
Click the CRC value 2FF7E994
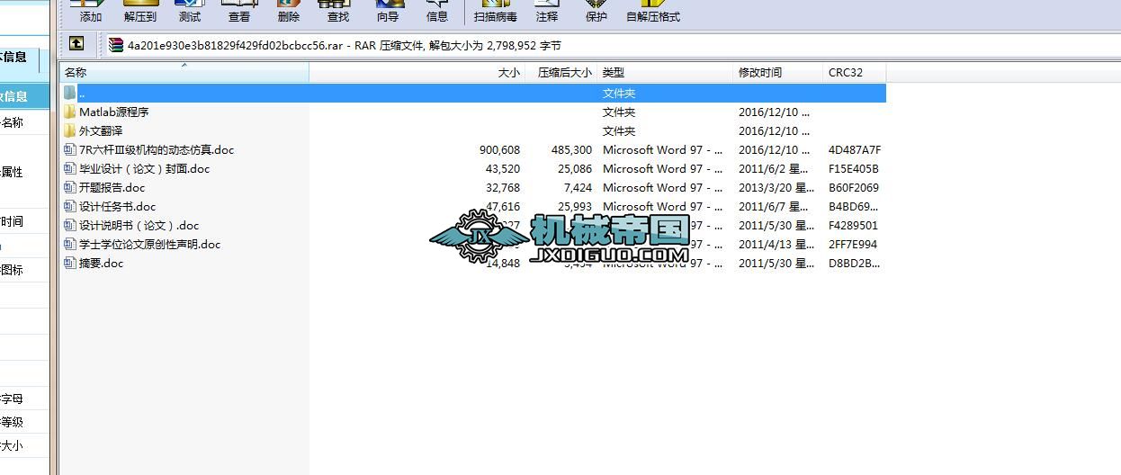(x=853, y=245)
